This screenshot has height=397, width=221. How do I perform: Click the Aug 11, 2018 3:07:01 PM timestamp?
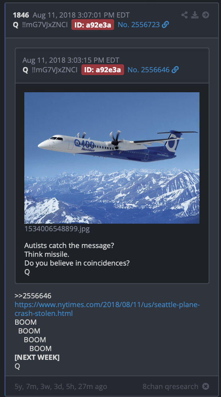click(81, 15)
